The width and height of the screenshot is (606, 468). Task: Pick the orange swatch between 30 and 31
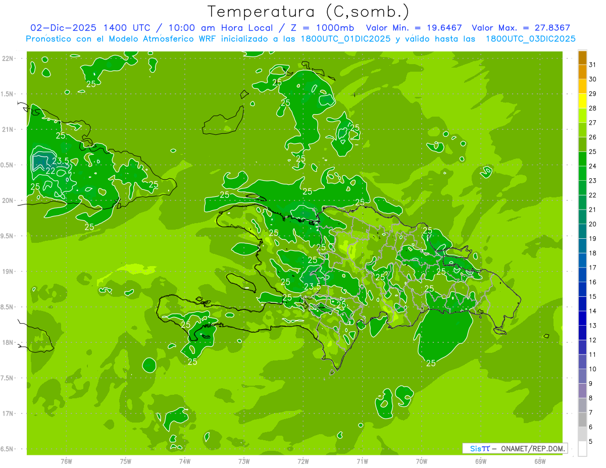[582, 72]
